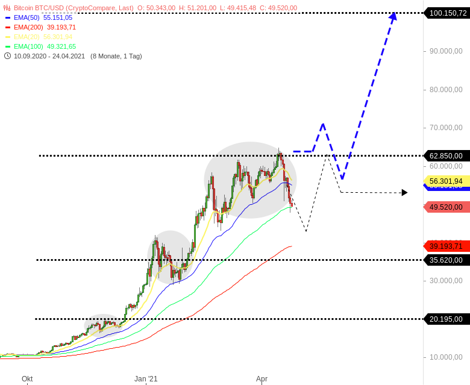Click the candlestick chart-type icon beside Bitcoin title
Viewport: 470px width, 385px height.
click(x=7, y=8)
